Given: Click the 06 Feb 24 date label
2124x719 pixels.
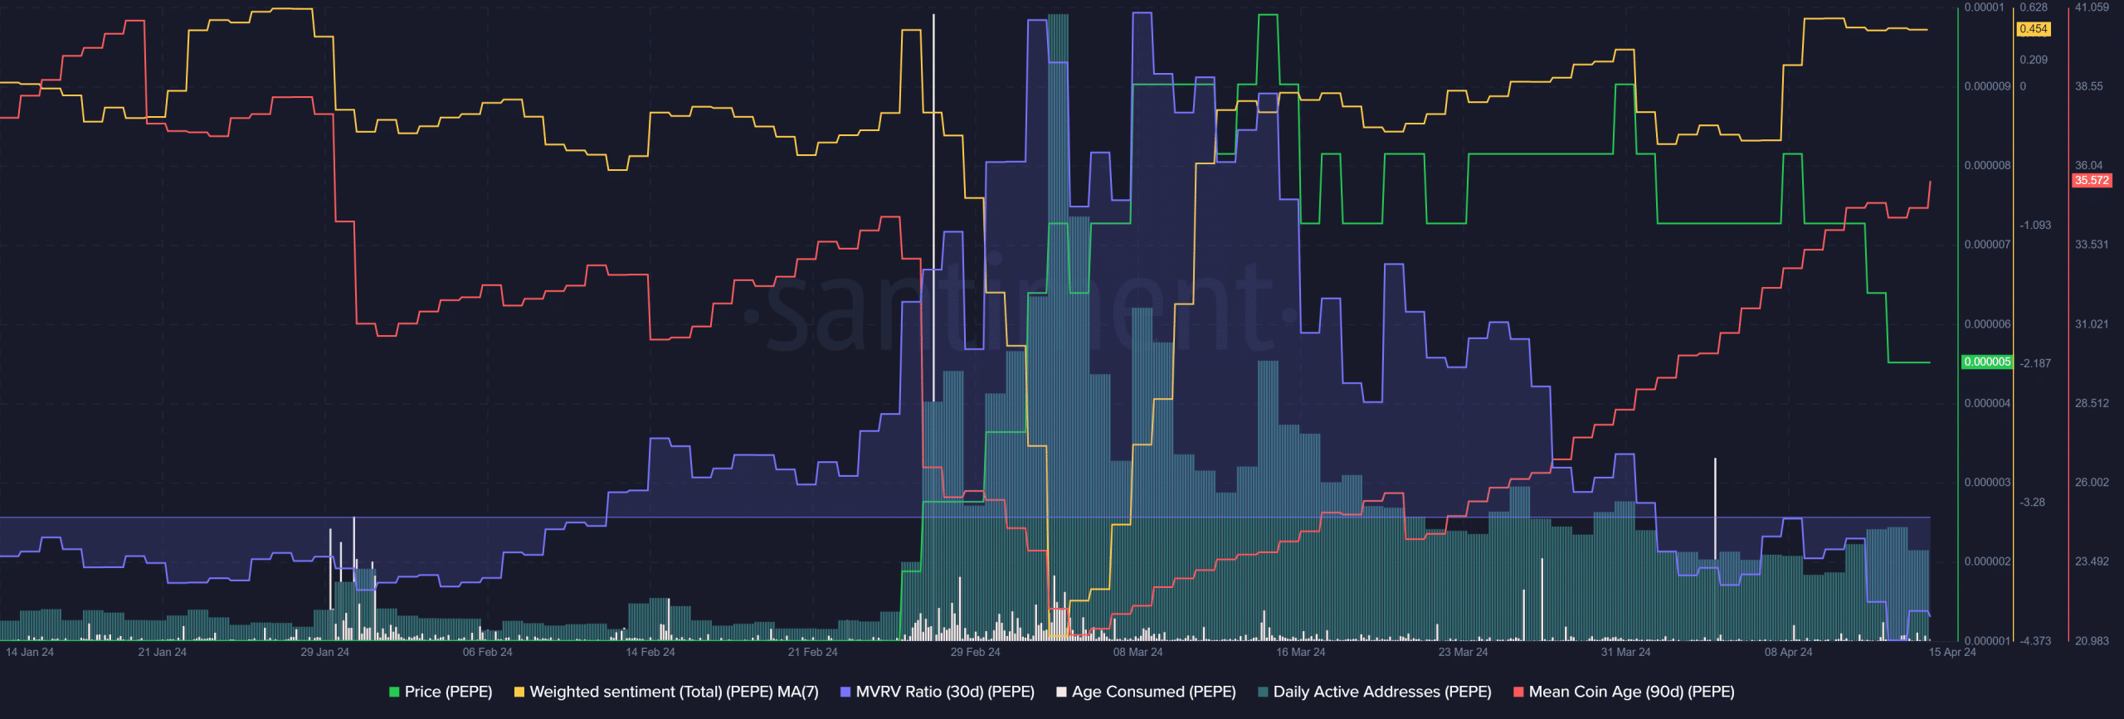Looking at the screenshot, I should tap(488, 652).
